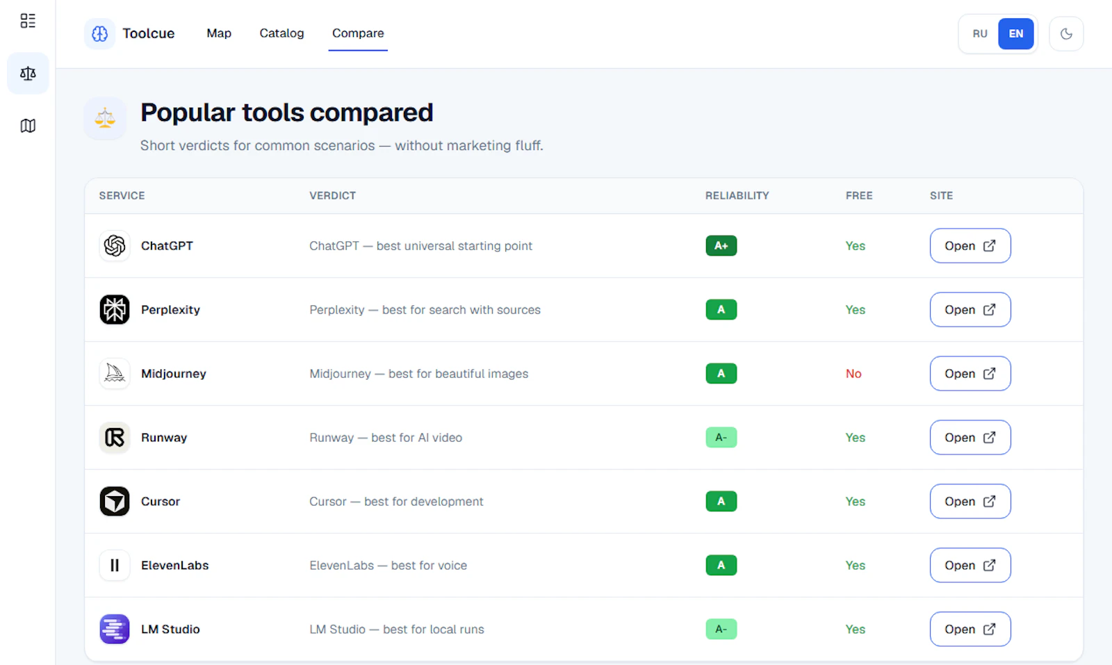Click the Yes free value for Cursor

click(x=856, y=501)
